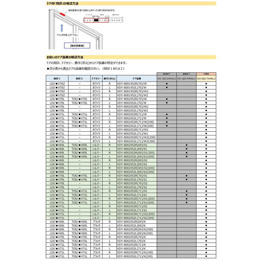The width and height of the screenshot is (261, 261).
Task: Click the 代替品 label above DO-QDLT696L2
Action: (206, 74)
